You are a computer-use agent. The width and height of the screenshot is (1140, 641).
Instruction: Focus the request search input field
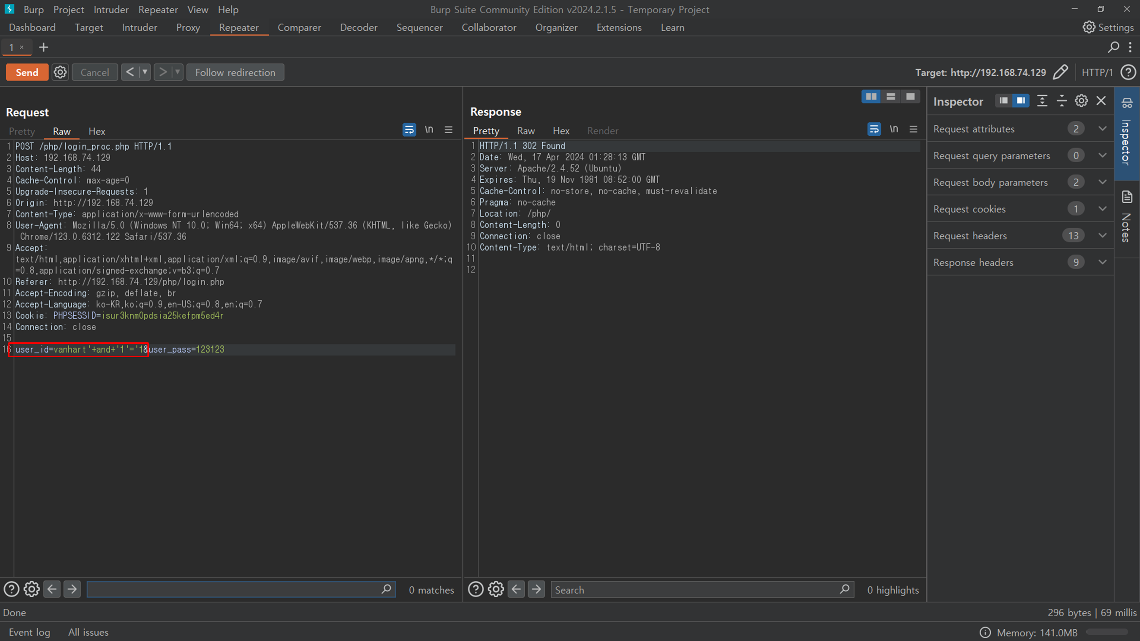click(241, 589)
